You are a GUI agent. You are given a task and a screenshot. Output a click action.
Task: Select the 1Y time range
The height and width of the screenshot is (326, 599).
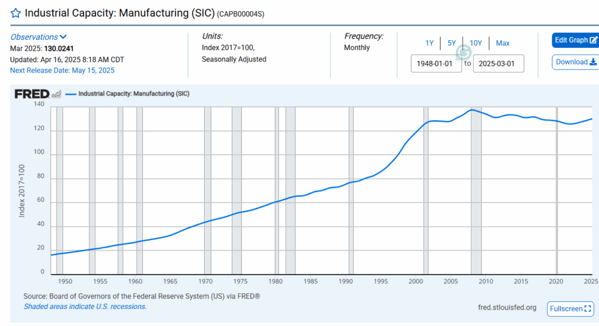pyautogui.click(x=429, y=43)
